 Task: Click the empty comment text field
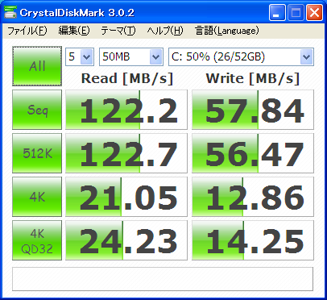[x=163, y=279]
